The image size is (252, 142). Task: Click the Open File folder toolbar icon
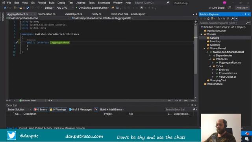(20, 8)
